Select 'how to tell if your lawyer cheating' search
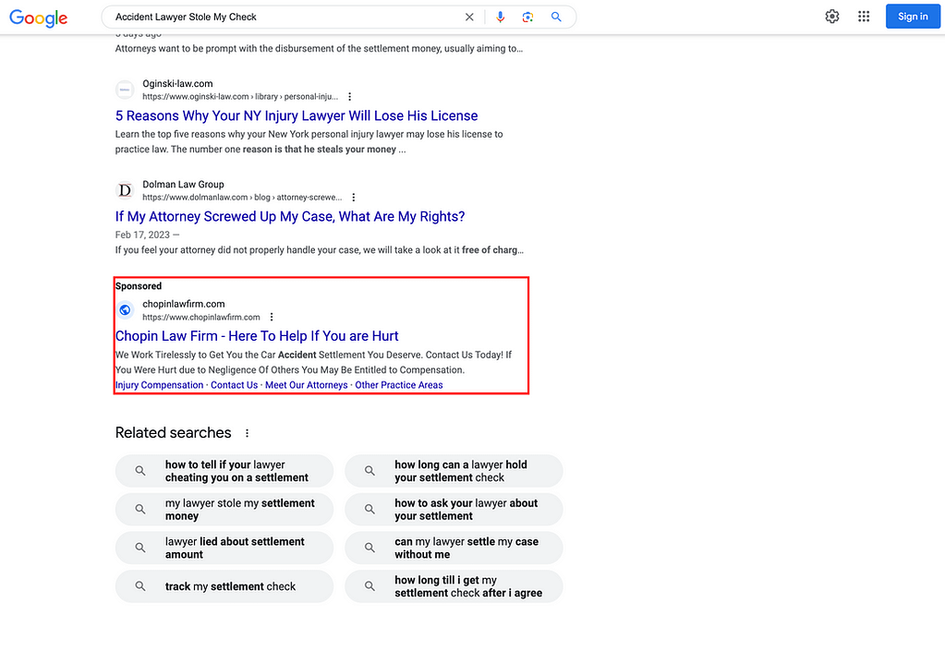Image resolution: width=945 pixels, height=663 pixels. click(224, 471)
